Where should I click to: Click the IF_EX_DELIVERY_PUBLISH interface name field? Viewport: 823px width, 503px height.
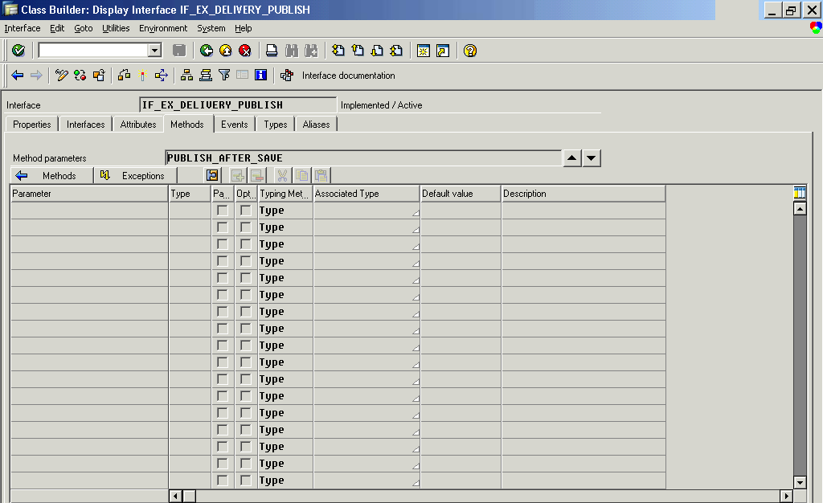[238, 105]
